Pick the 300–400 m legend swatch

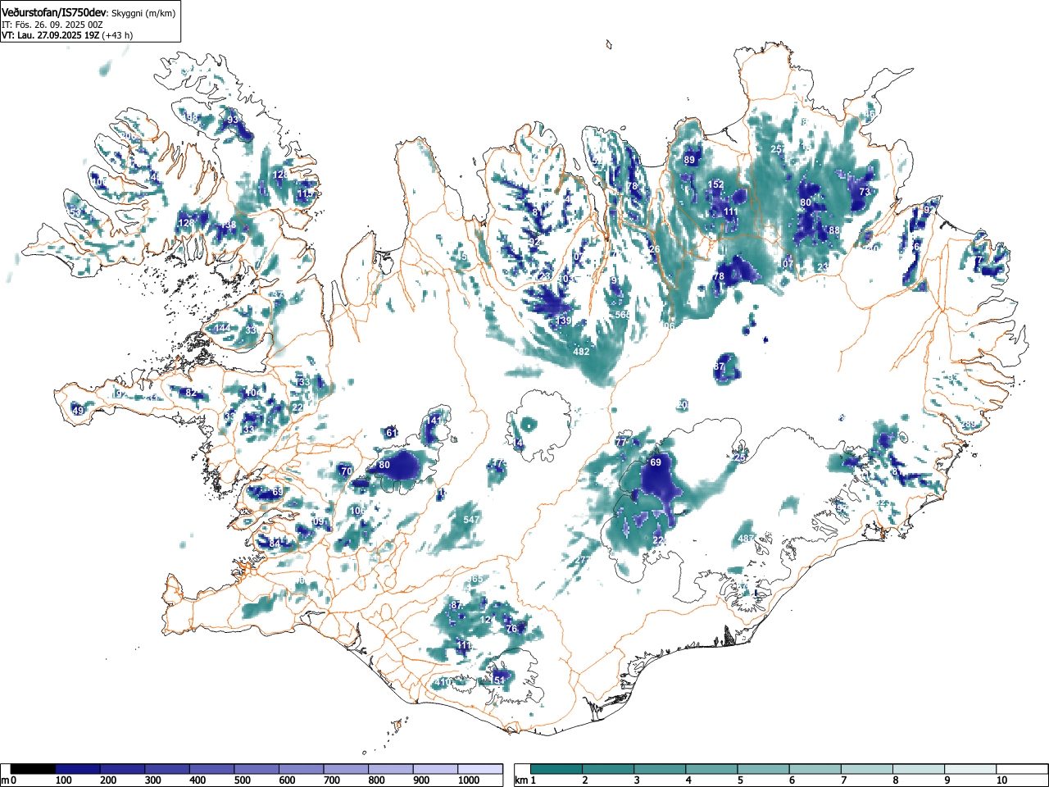click(x=167, y=769)
